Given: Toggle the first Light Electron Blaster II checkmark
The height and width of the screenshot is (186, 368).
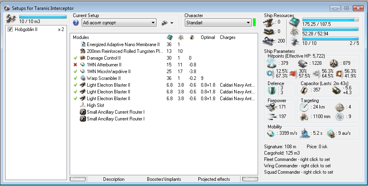Looking at the screenshot, I should pos(75,85).
